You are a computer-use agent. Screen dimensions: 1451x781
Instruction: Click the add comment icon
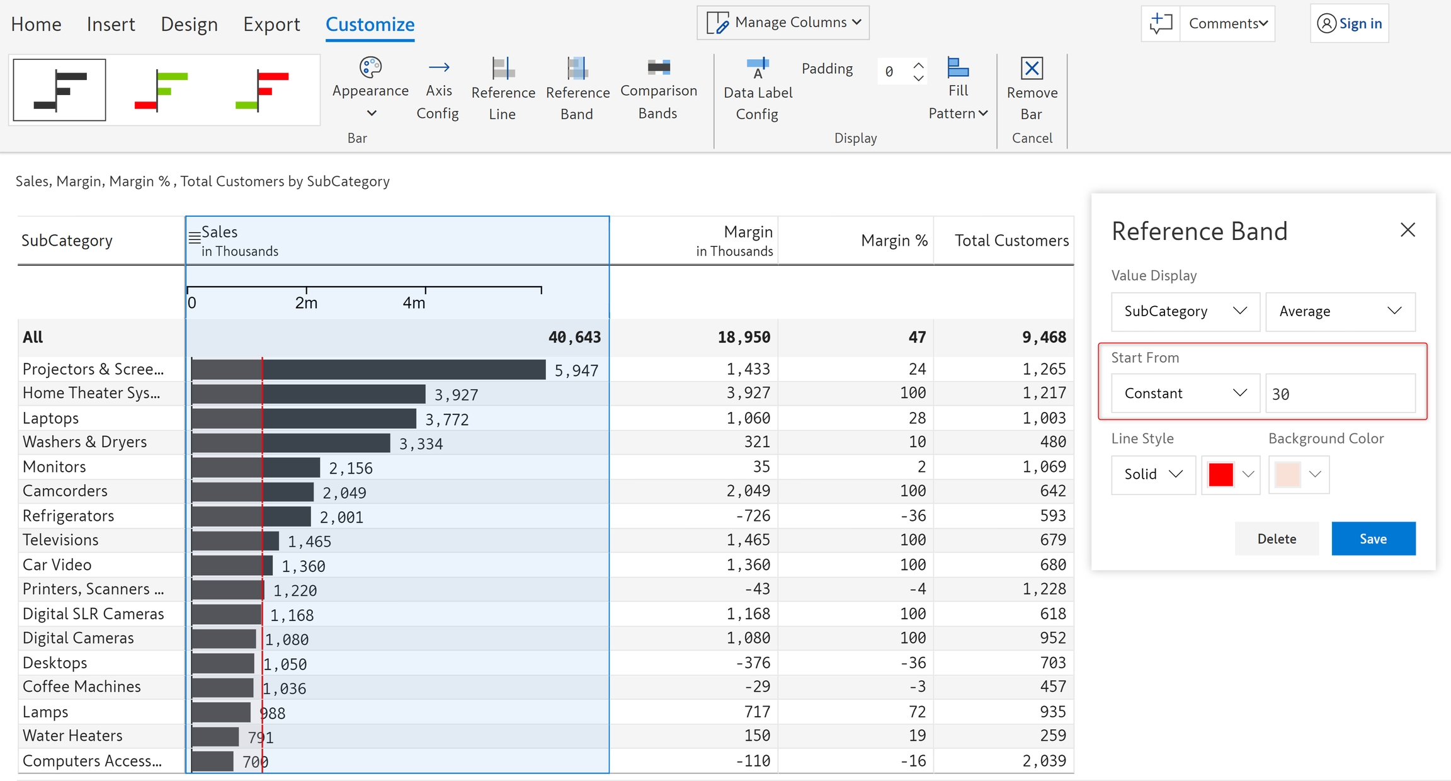pos(1161,24)
